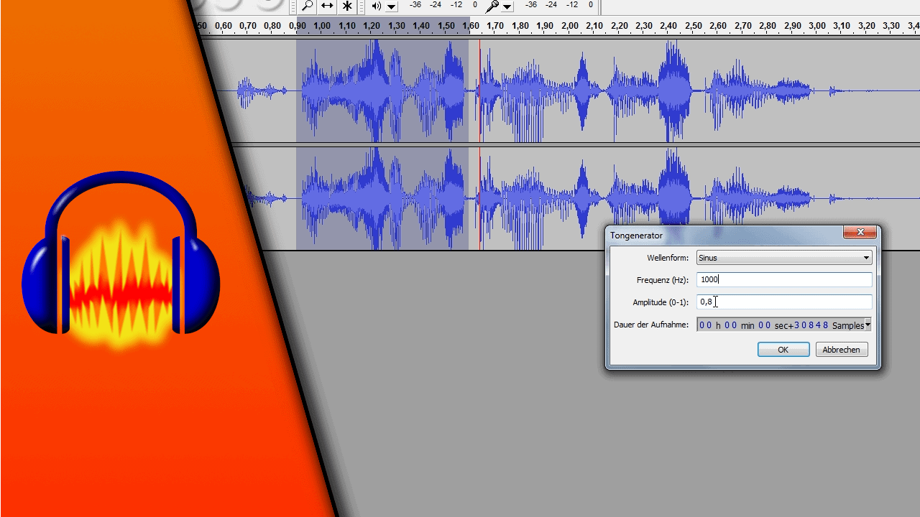The height and width of the screenshot is (517, 920).
Task: Click the playback speaker icon
Action: pos(376,6)
